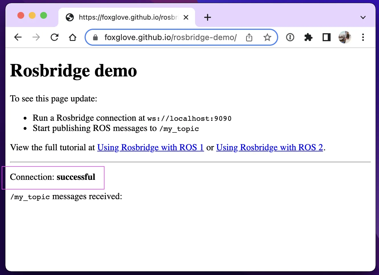Click the browser Home icon
The width and height of the screenshot is (379, 275).
coord(72,37)
